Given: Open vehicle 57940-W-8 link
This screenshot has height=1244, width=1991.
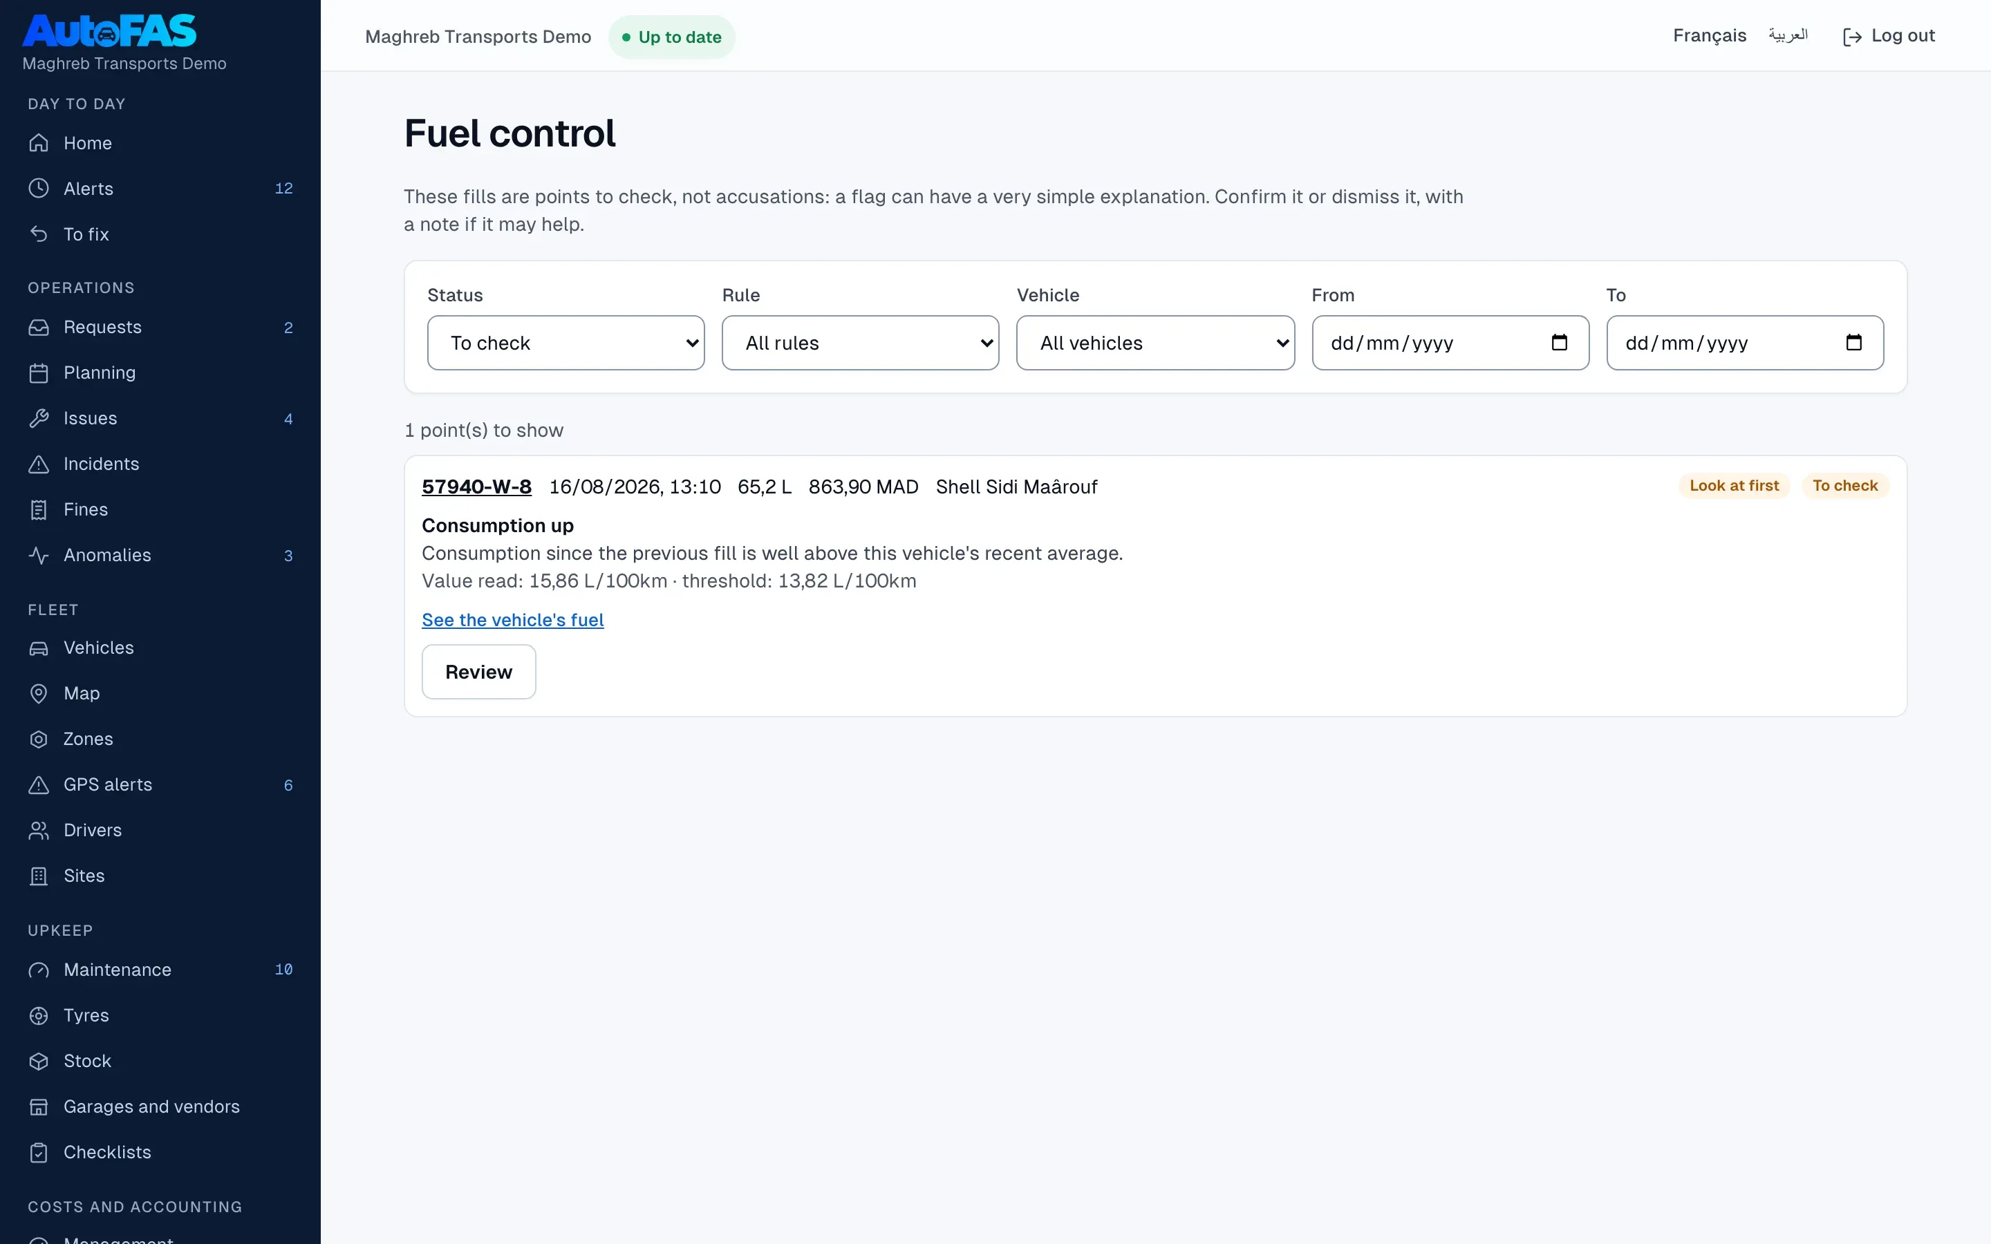Looking at the screenshot, I should point(476,487).
